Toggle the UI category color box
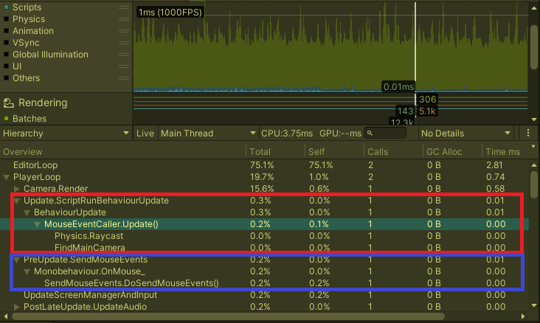This screenshot has height=323, width=540. click(x=6, y=66)
